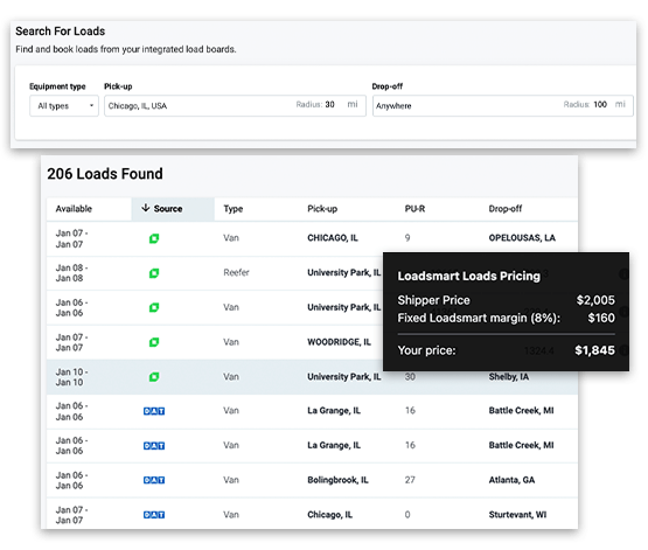Screen dimensions: 648x550
Task: Open the Equipment type dropdown
Action: [64, 106]
